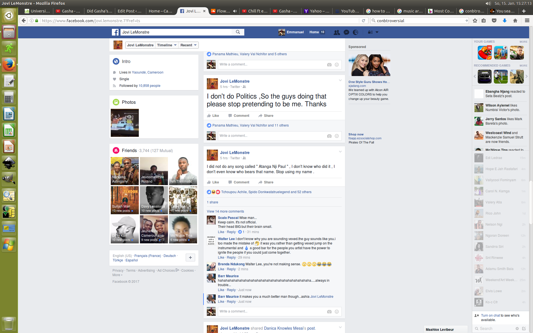Open friend requests icon in header
Image resolution: width=533 pixels, height=333 pixels.
pos(337,32)
